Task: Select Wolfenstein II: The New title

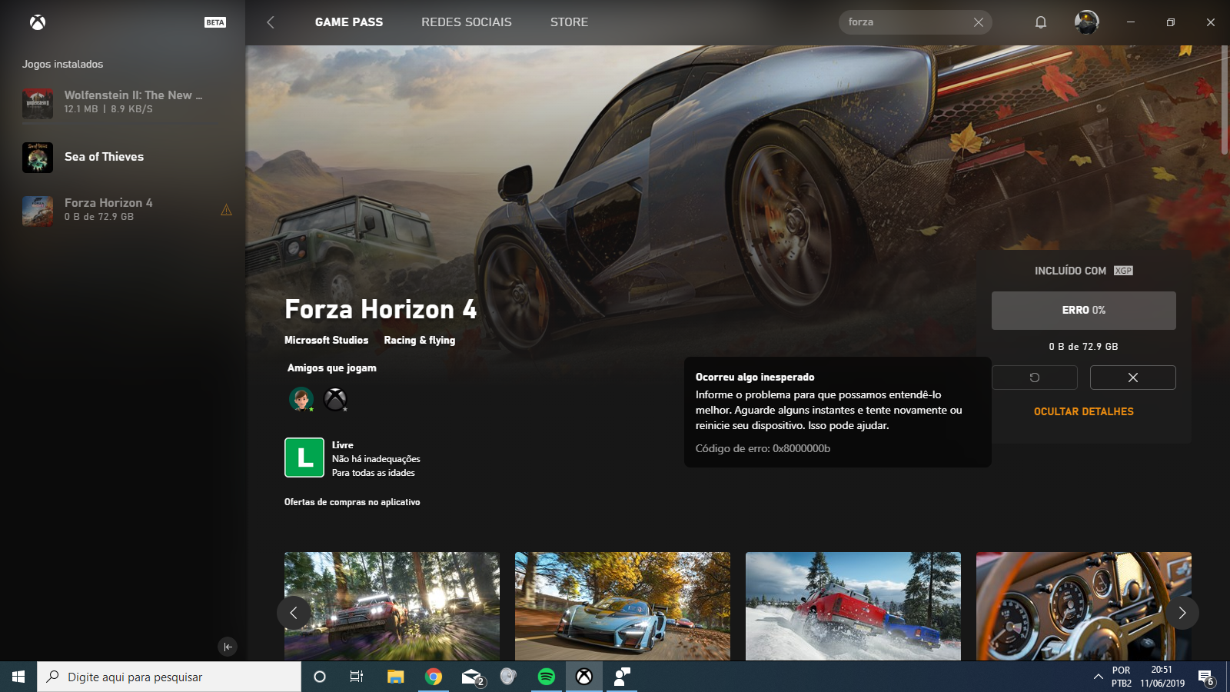Action: (x=134, y=95)
